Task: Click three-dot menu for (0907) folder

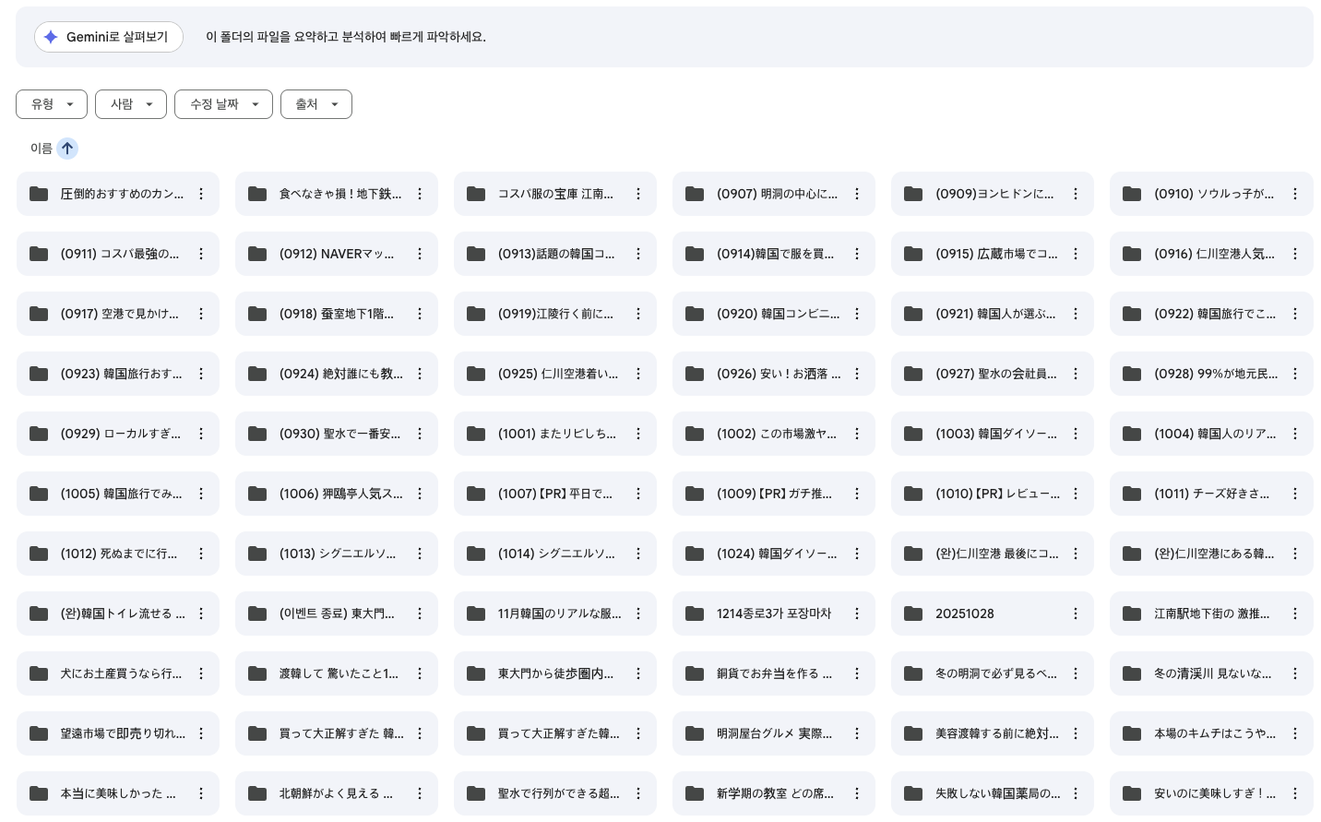Action: [x=857, y=194]
